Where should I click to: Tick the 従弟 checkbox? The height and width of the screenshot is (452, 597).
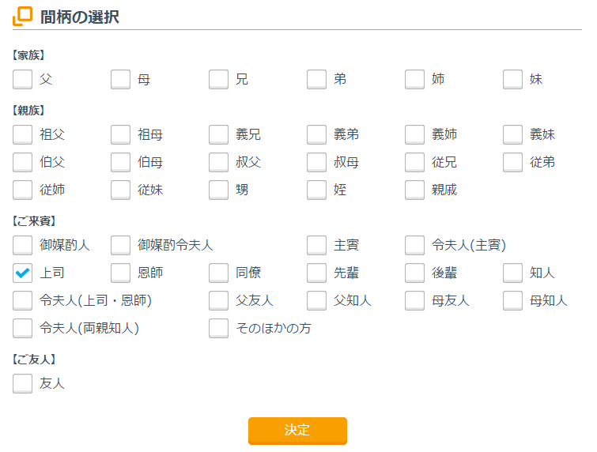pos(513,162)
